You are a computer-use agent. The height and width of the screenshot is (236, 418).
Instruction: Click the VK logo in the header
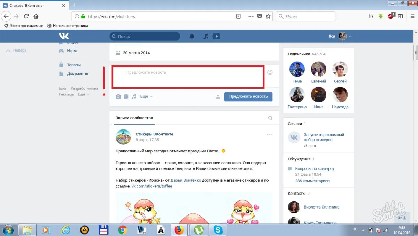click(x=64, y=36)
